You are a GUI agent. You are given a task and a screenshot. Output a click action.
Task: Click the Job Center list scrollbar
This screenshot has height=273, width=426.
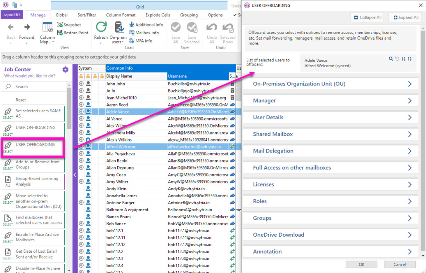[x=69, y=108]
